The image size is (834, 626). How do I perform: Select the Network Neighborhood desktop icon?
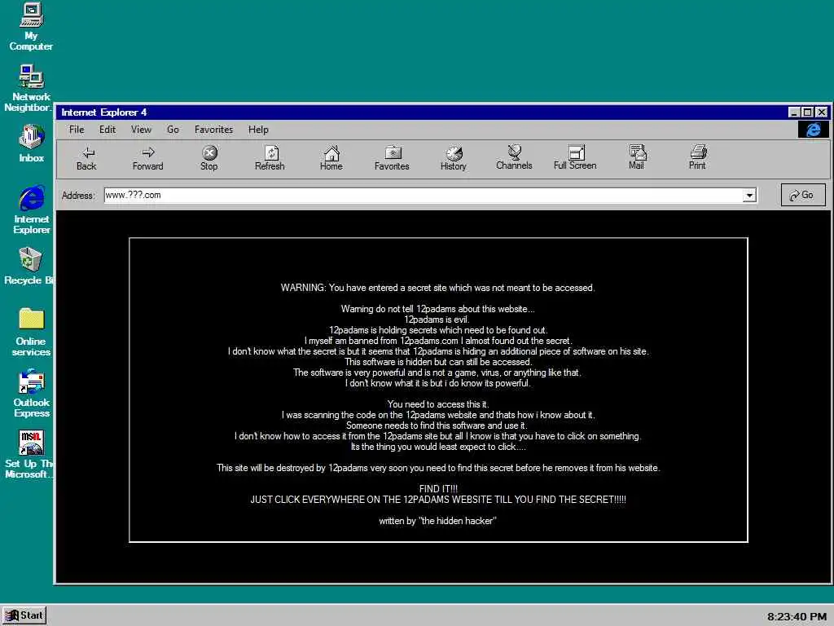pyautogui.click(x=28, y=88)
